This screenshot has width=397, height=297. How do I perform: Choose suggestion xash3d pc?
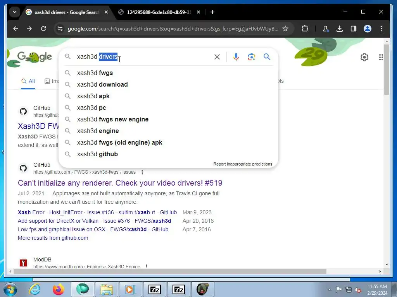pos(168,108)
